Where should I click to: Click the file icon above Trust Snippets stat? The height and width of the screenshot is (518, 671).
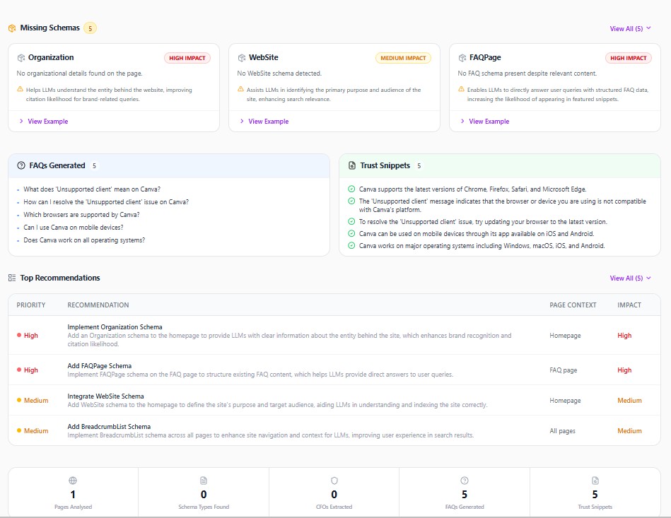click(595, 481)
